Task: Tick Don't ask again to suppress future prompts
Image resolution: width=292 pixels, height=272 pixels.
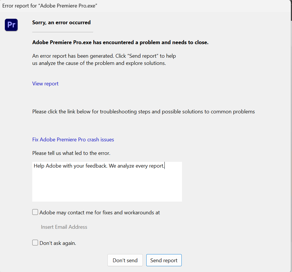Action: pos(35,243)
